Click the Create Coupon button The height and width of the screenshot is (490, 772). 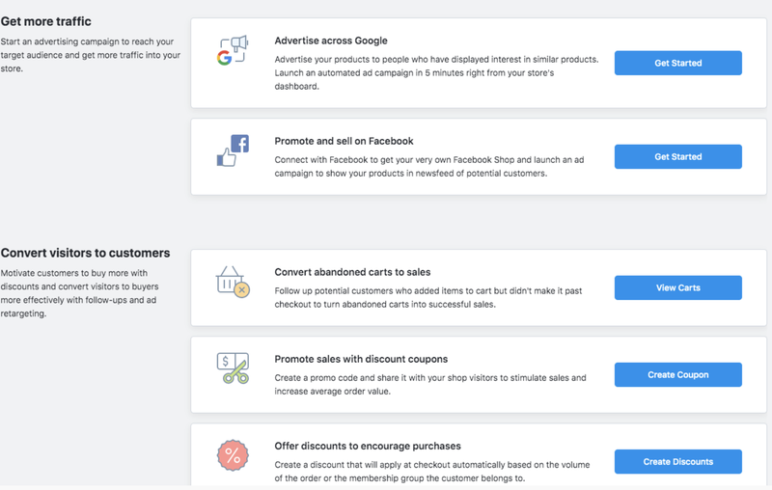[x=678, y=375]
